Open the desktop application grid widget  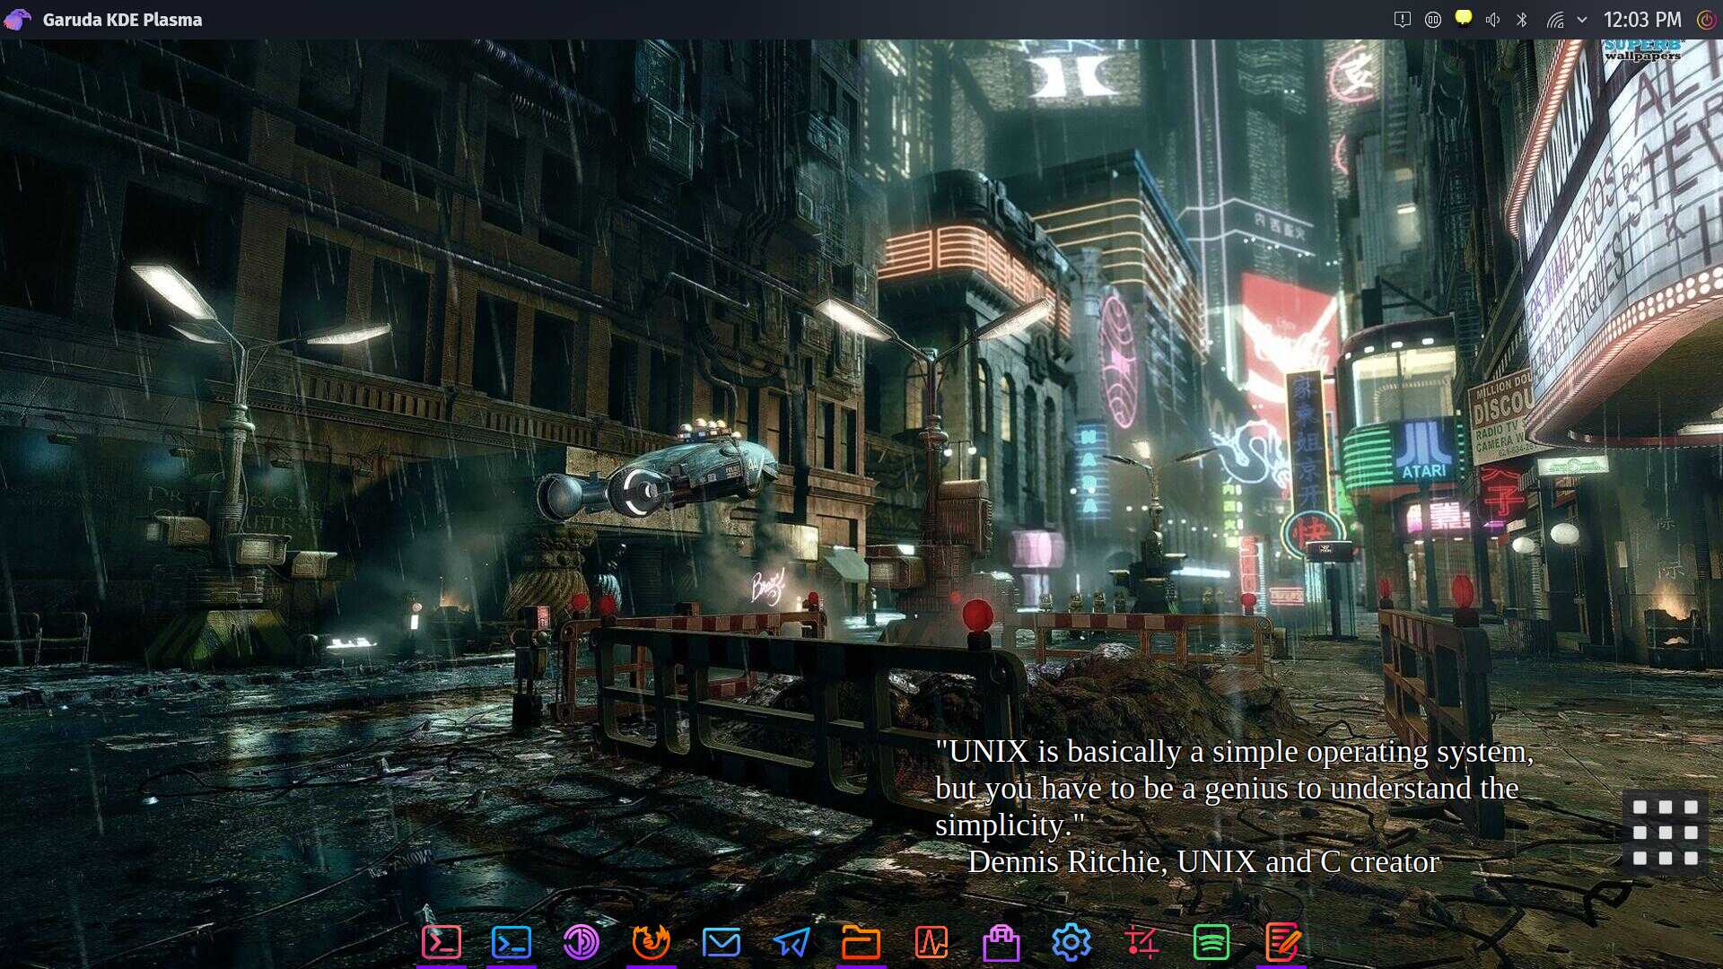1665,832
